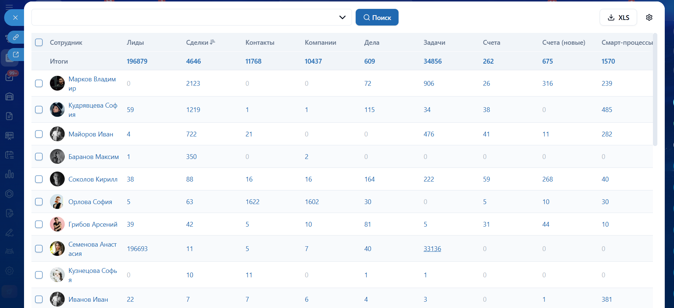674x308 pixels.
Task: Open tasks icon with the 99+ badge
Action: tap(10, 77)
